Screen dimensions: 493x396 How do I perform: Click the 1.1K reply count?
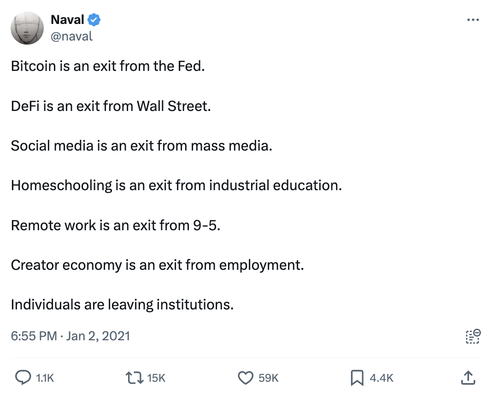(45, 378)
